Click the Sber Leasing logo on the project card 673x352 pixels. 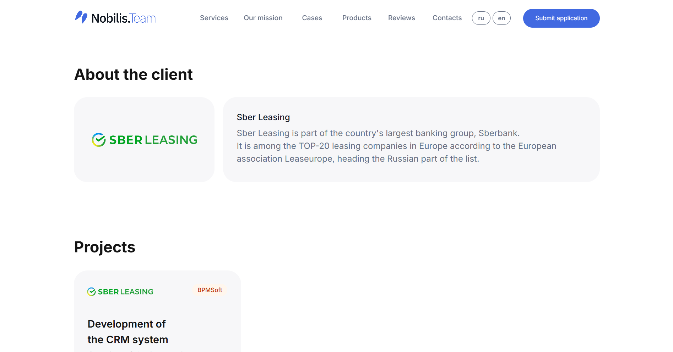click(120, 291)
